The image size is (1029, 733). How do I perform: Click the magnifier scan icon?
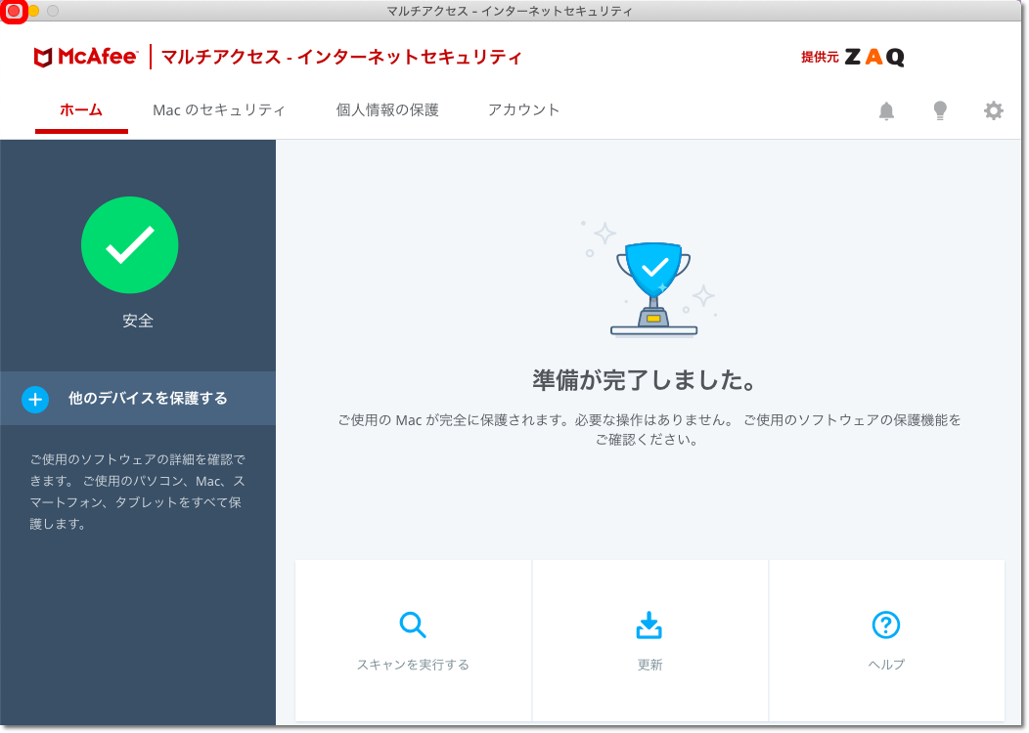413,625
